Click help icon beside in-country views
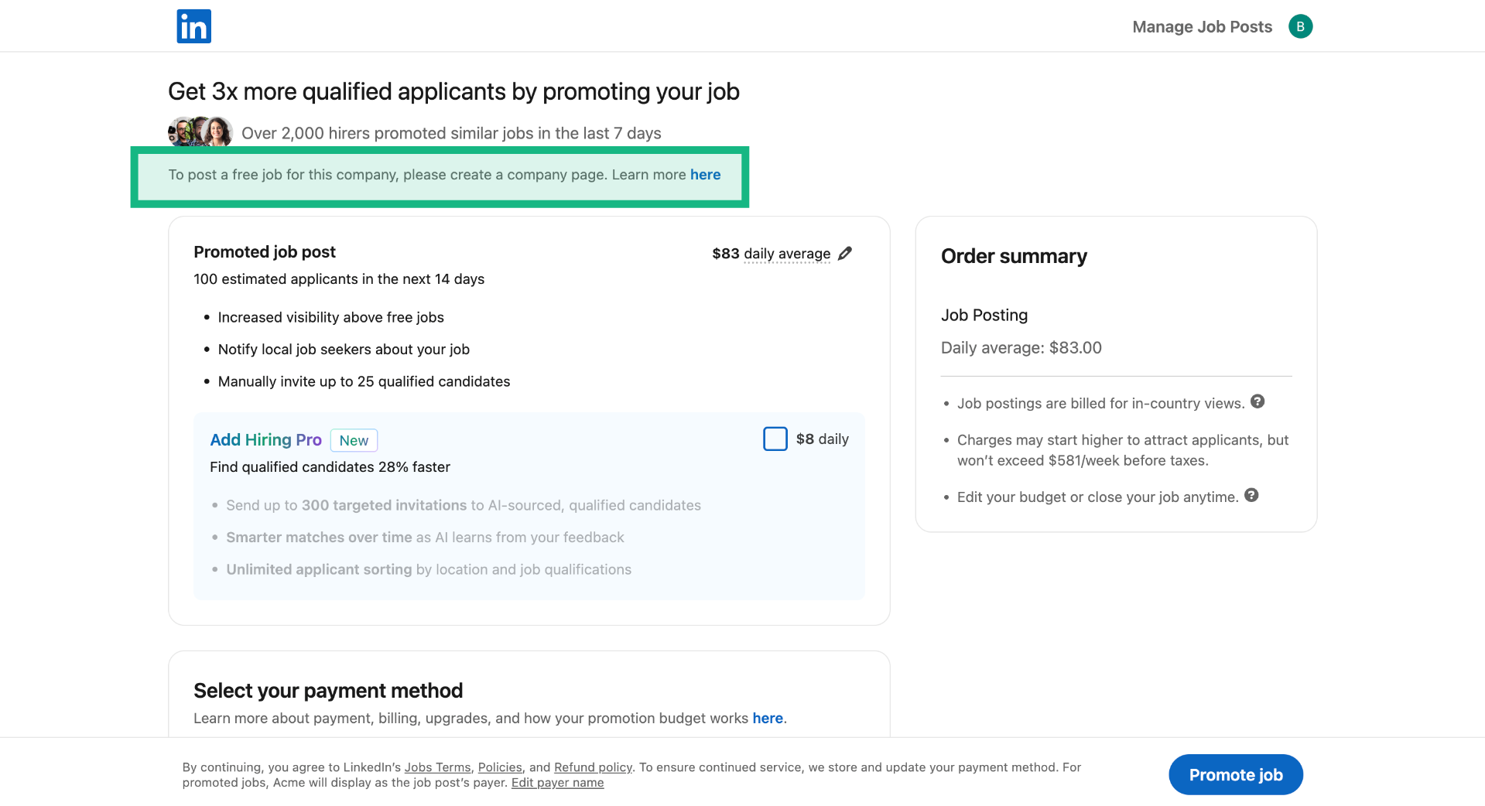The image size is (1485, 806). tap(1257, 401)
